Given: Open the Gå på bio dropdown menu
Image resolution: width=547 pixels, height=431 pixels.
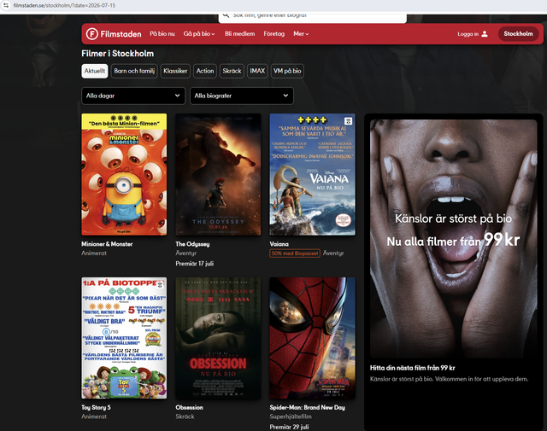Looking at the screenshot, I should point(199,34).
